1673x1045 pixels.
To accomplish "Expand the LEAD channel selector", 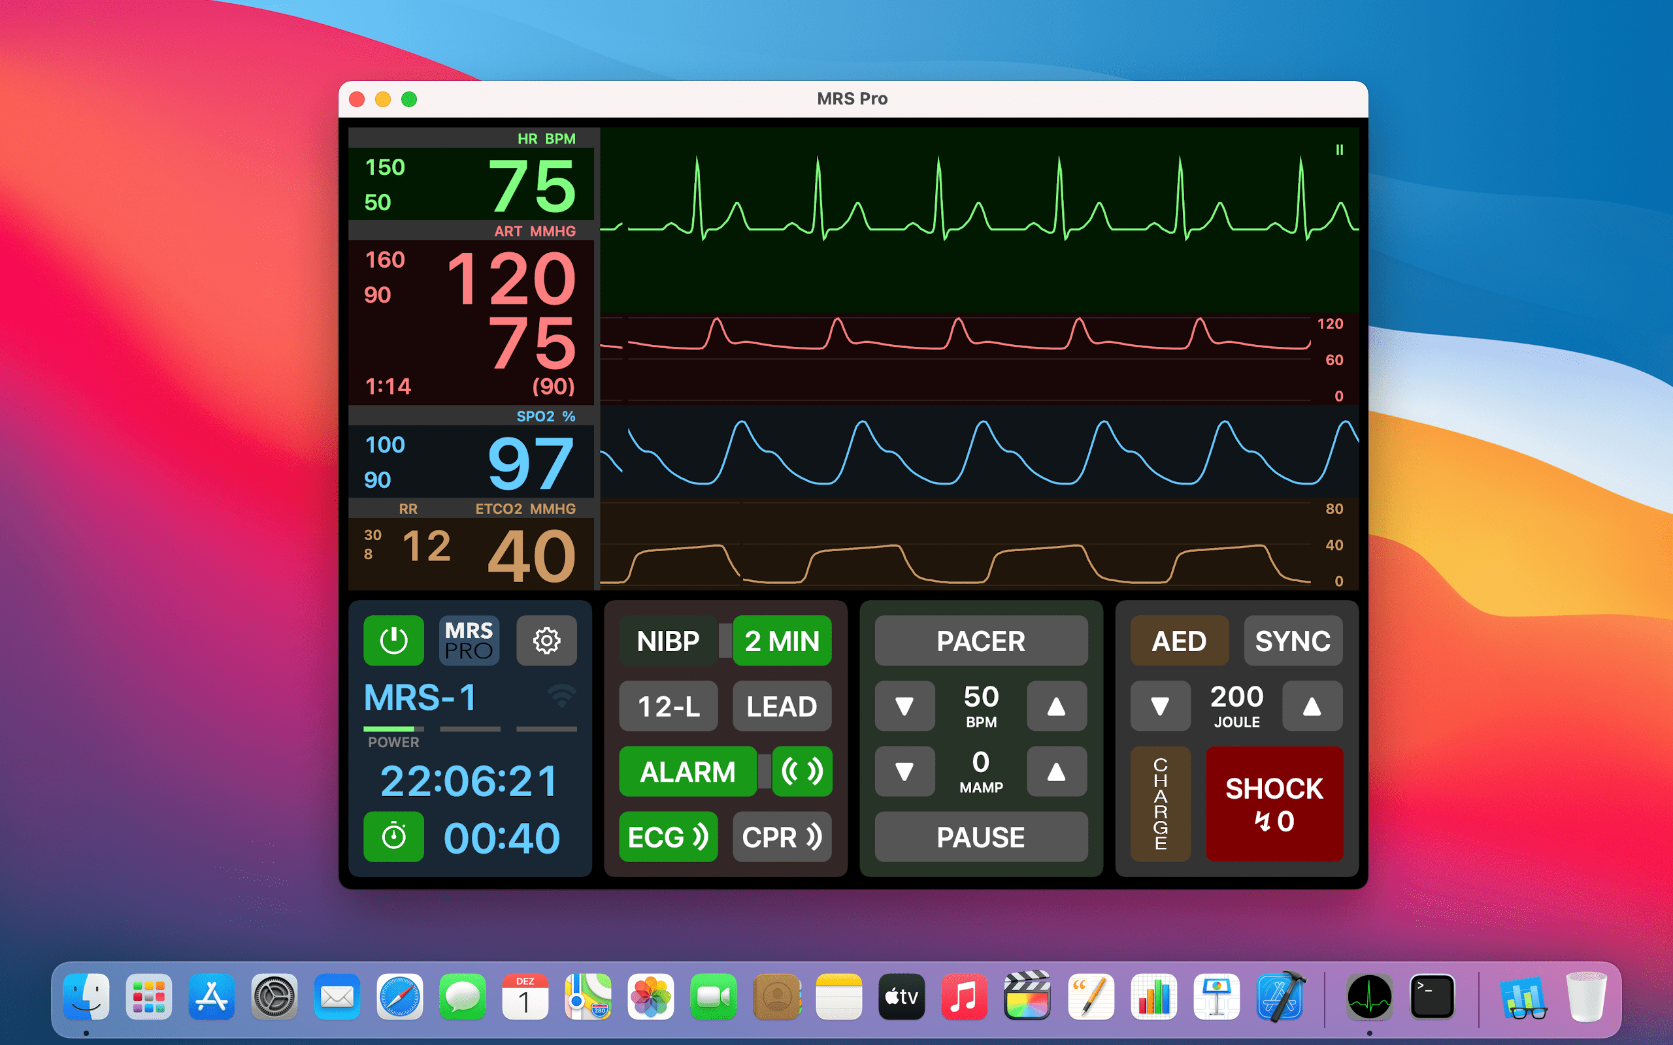I will click(780, 707).
